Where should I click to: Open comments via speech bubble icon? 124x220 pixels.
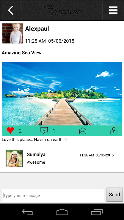coord(44,131)
